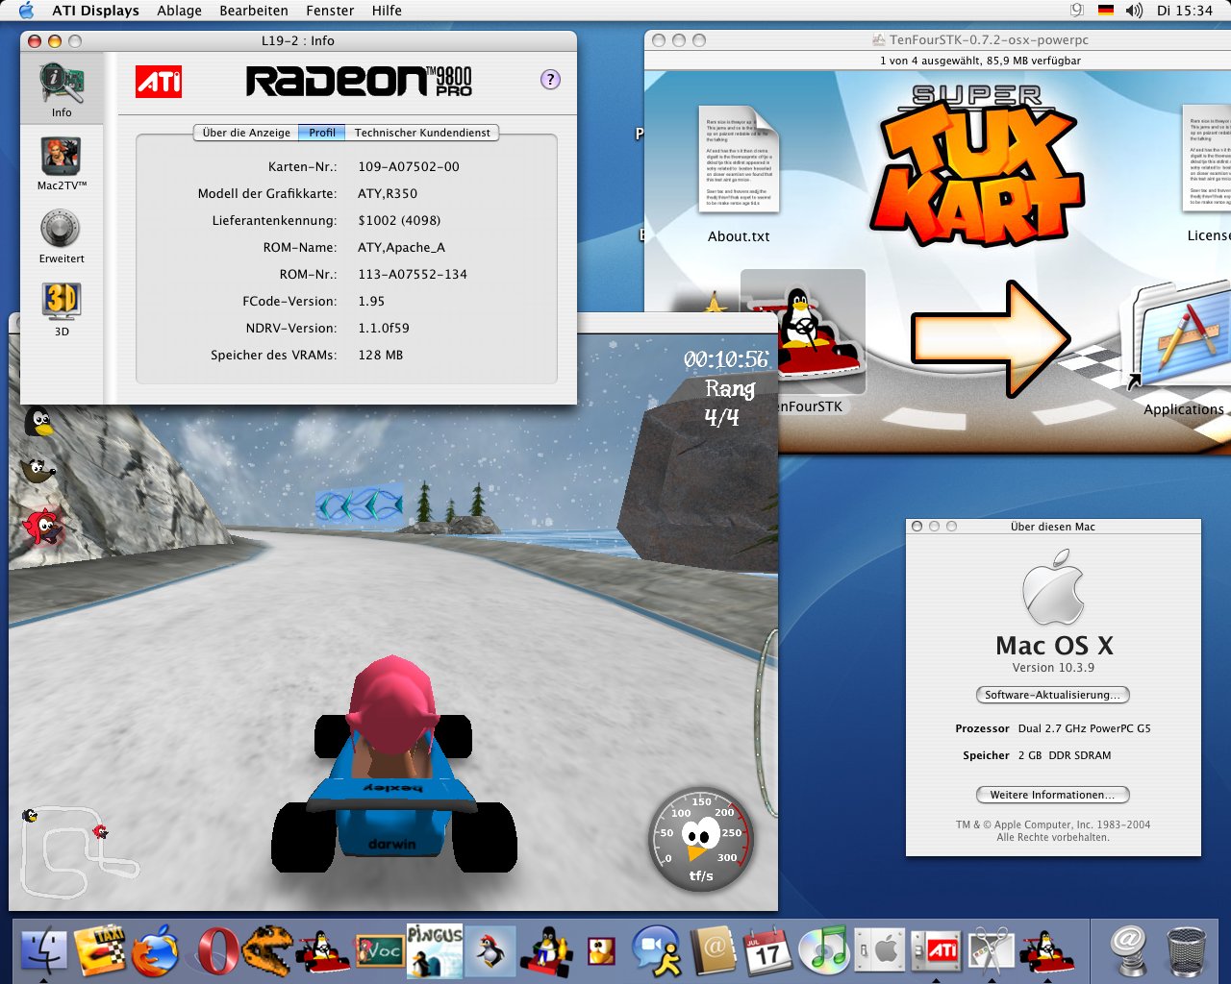Open iTunes from the Dock
This screenshot has height=984, width=1231.
(823, 951)
